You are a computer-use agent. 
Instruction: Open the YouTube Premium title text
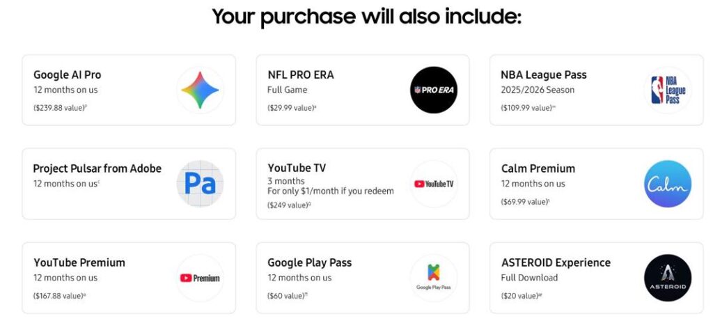coord(79,262)
